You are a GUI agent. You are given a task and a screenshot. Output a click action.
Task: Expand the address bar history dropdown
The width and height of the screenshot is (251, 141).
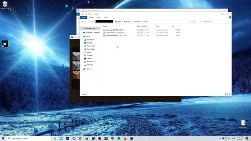pos(190,22)
